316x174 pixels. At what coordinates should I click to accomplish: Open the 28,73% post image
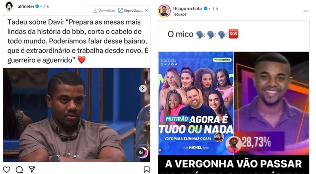[x=271, y=103]
